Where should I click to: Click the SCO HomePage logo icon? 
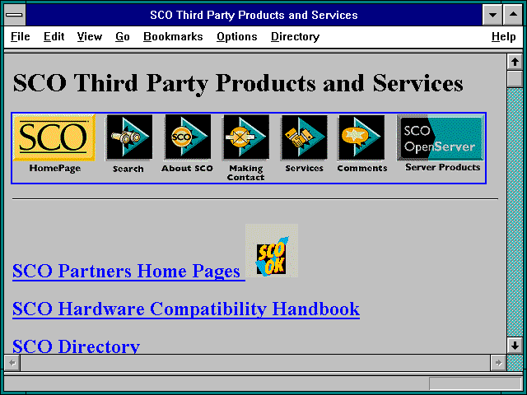(54, 137)
